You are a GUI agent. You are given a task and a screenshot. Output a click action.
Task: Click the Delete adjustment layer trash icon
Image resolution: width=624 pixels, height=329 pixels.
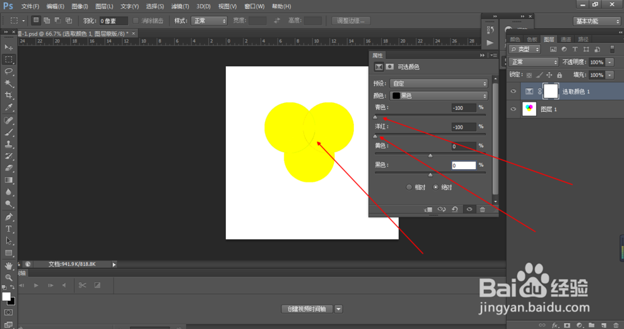point(482,210)
